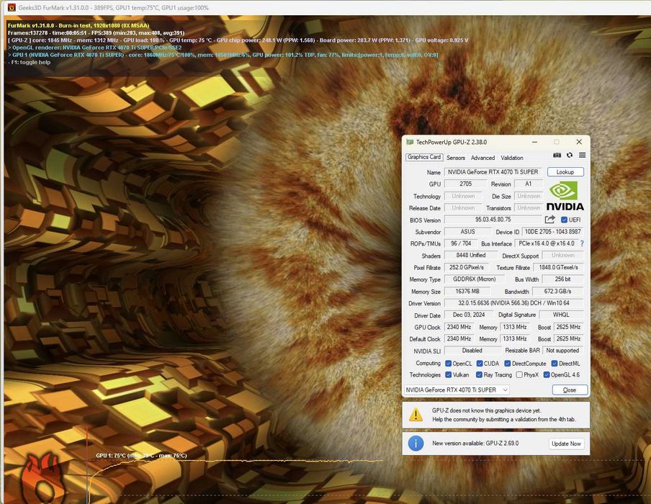651x504 pixels.
Task: Click the Resizable BAR Not supported value
Action: coord(562,351)
